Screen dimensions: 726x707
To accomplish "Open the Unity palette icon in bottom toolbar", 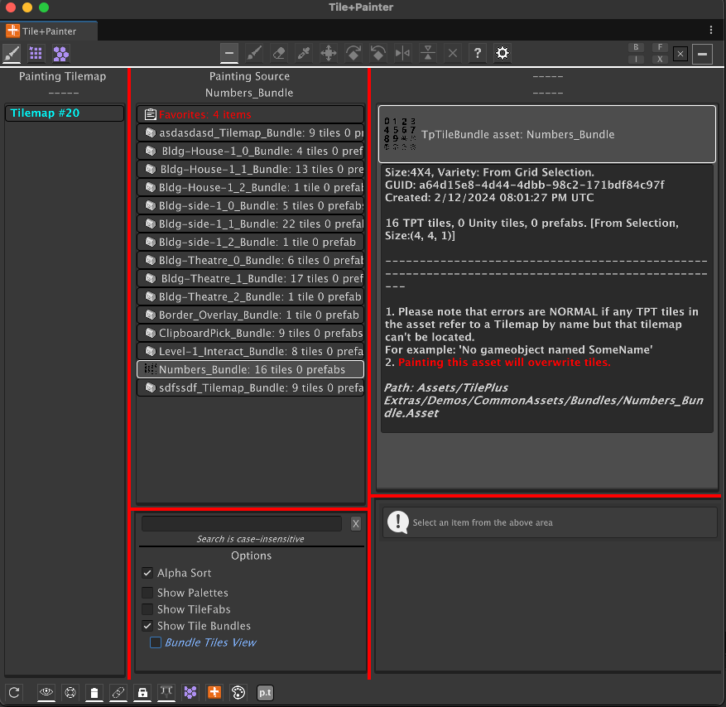I will point(238,693).
